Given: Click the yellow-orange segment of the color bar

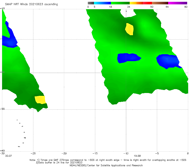Looking at the screenshot, I should click(136, 3).
